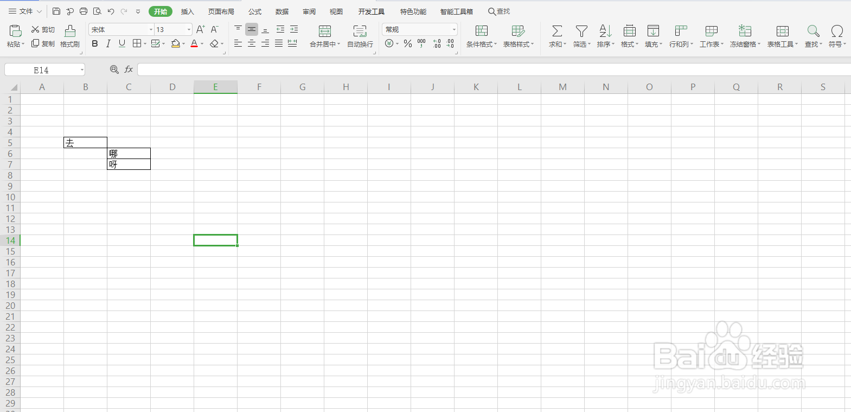Toggle Italic formatting
This screenshot has height=412, width=851.
[108, 43]
